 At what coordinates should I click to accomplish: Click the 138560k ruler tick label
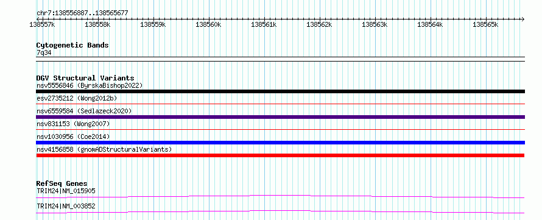(x=208, y=24)
